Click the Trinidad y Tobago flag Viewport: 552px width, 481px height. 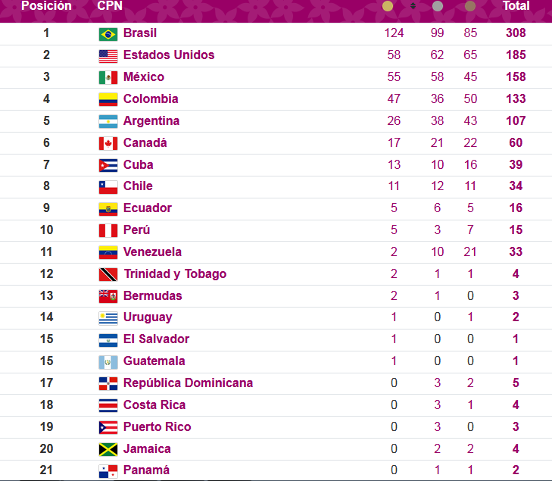pyautogui.click(x=108, y=275)
